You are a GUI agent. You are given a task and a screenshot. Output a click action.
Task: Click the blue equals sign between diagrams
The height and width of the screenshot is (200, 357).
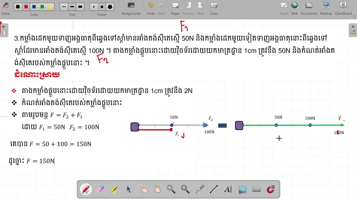point(222,126)
